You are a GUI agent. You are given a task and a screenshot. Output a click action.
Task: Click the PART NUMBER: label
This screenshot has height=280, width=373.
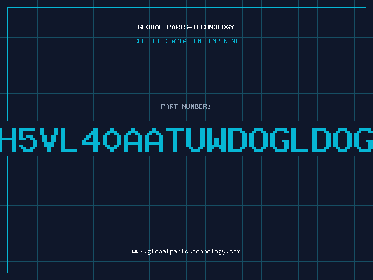pyautogui.click(x=186, y=106)
